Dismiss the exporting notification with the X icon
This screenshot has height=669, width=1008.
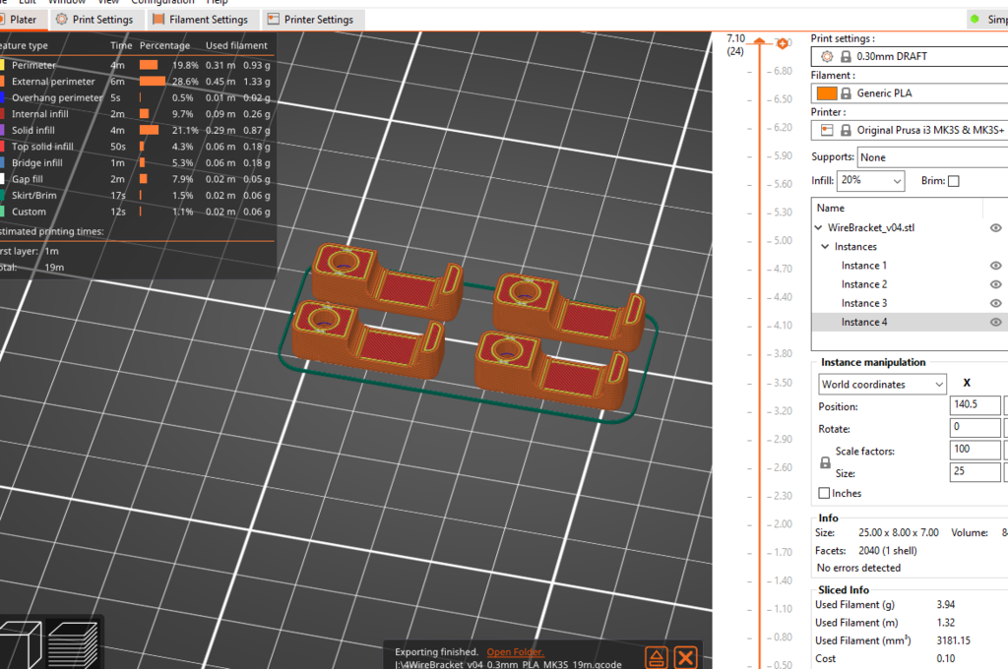[x=686, y=657]
